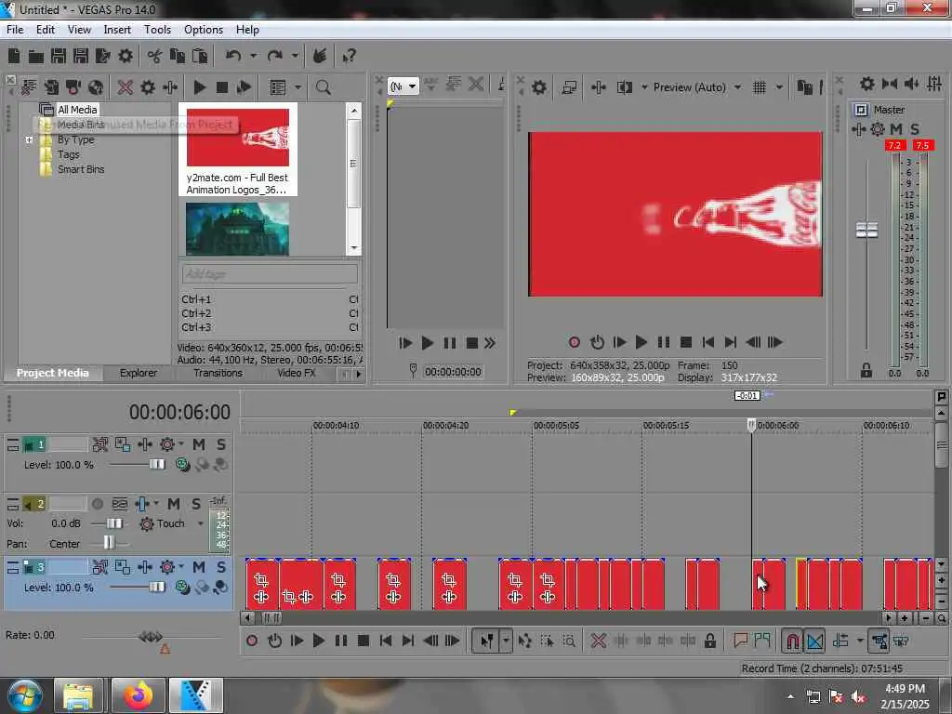Viewport: 952px width, 714px height.
Task: Select All Media in the bin tree
Action: coord(77,110)
